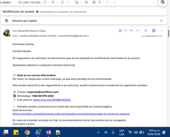Click the Leído / No leído button
This screenshot has height=137, width=170.
[30, 2]
